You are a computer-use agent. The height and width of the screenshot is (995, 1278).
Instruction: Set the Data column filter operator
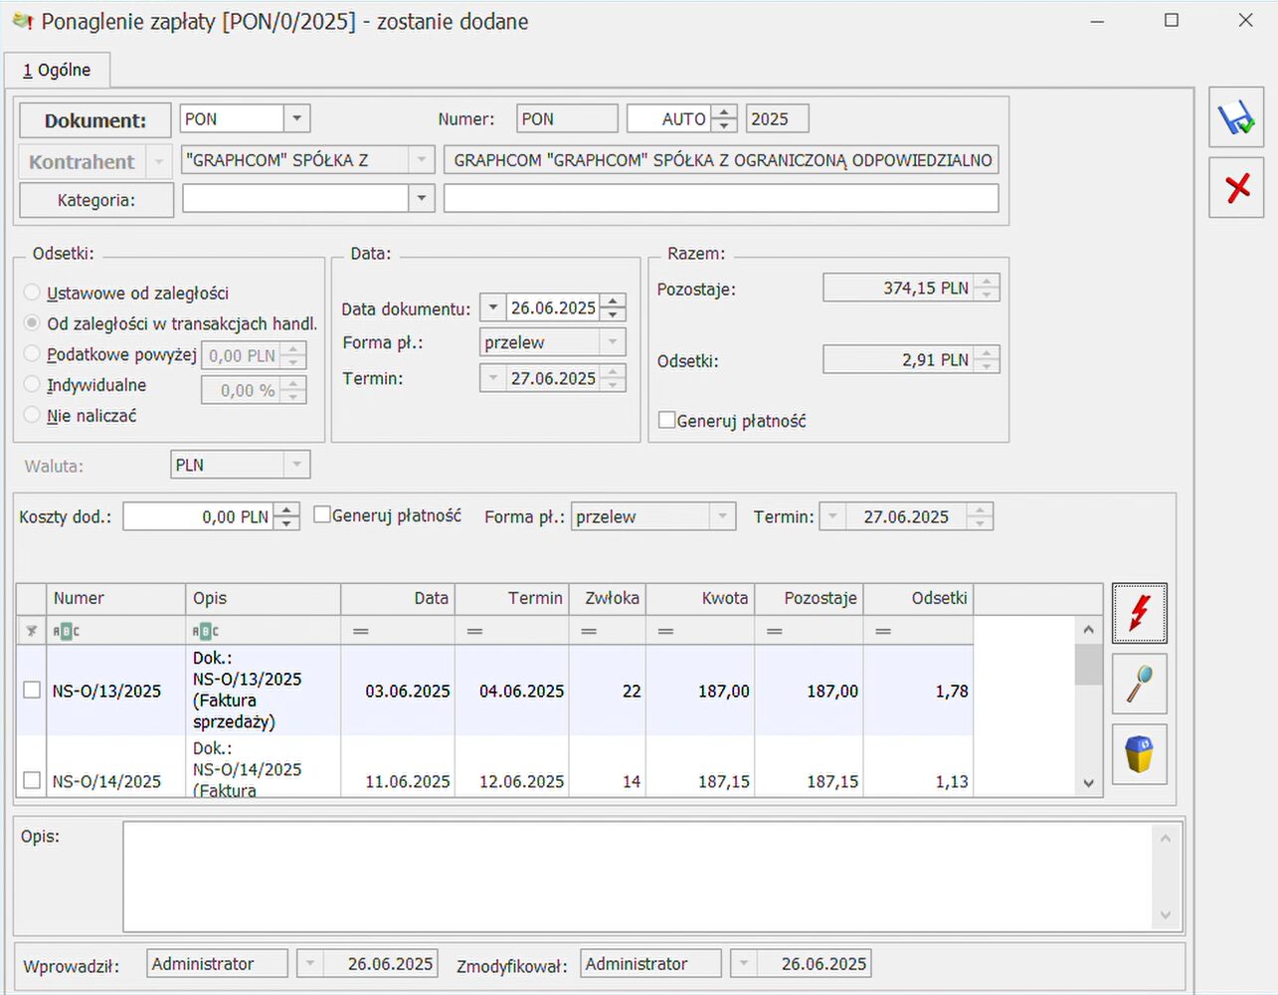click(x=361, y=631)
